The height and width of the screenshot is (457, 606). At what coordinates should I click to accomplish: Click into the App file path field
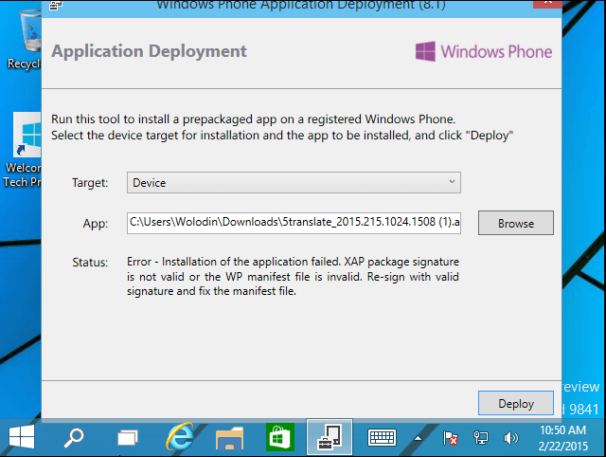[294, 224]
